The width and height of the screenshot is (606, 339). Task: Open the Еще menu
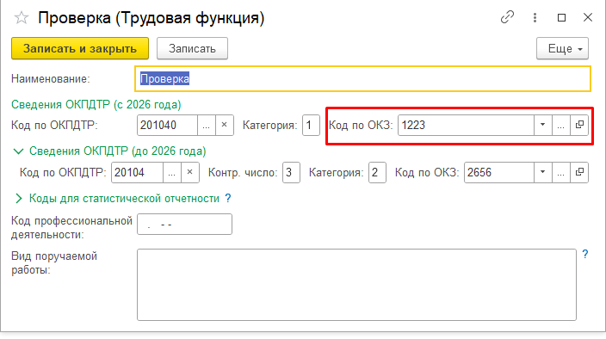(x=562, y=49)
